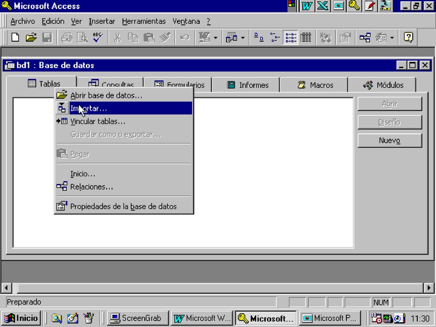The height and width of the screenshot is (327, 436).
Task: Switch to the Consultas tab
Action: click(x=111, y=83)
